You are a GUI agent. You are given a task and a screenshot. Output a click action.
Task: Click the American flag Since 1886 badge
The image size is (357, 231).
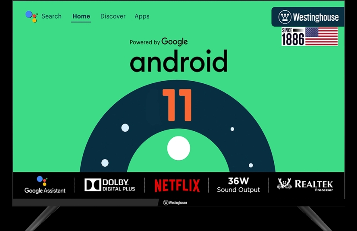[310, 37]
